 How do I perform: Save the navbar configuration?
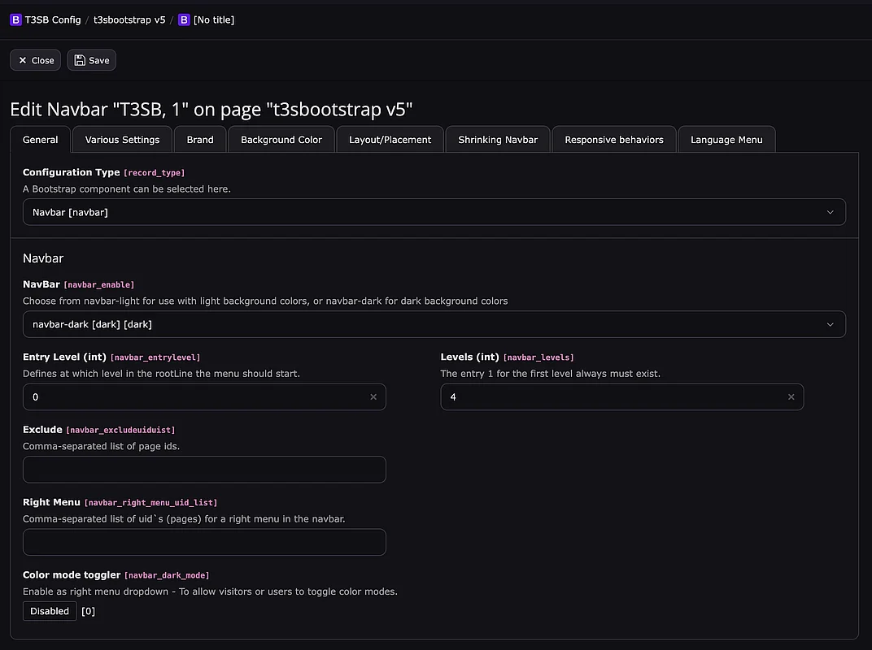[91, 60]
